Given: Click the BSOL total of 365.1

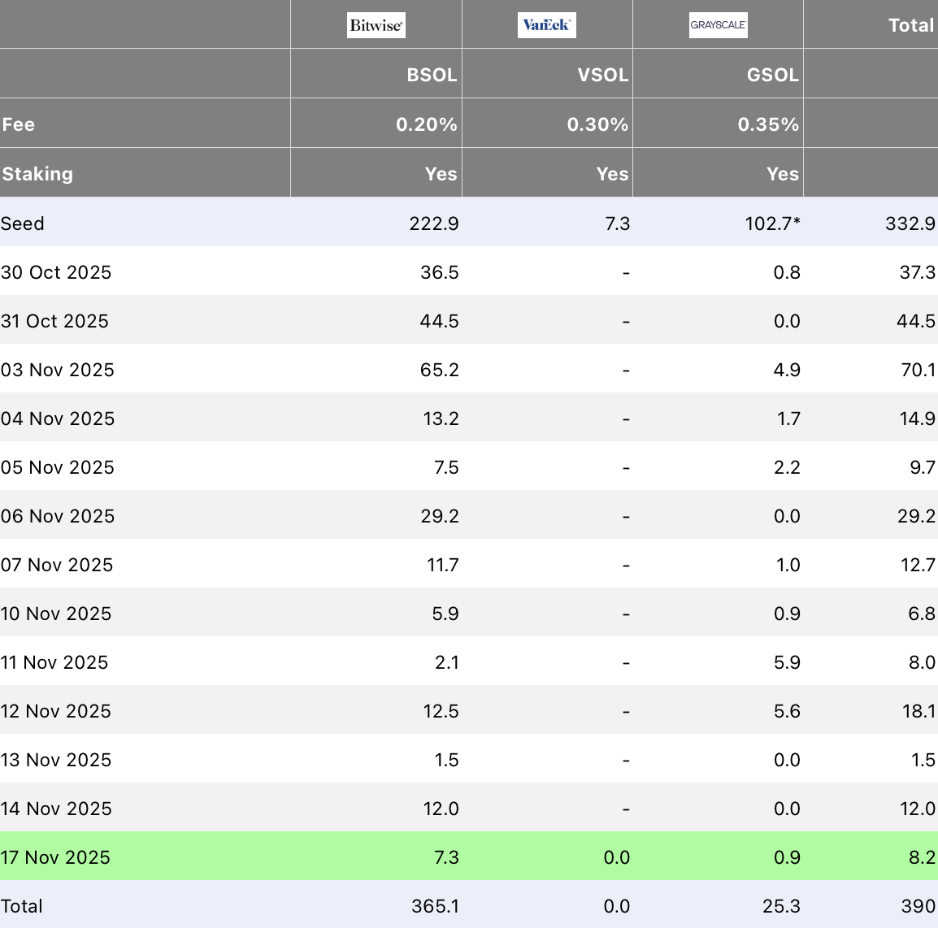Looking at the screenshot, I should point(435,906).
